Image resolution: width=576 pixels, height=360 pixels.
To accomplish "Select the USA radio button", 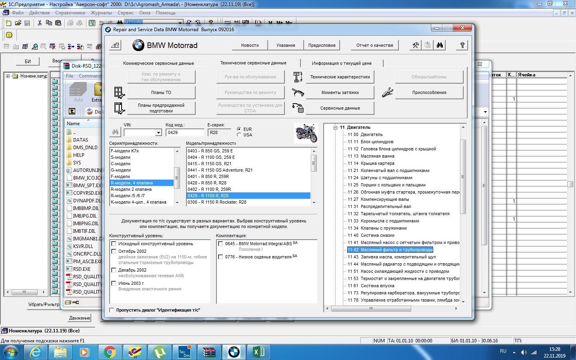I will coord(239,135).
